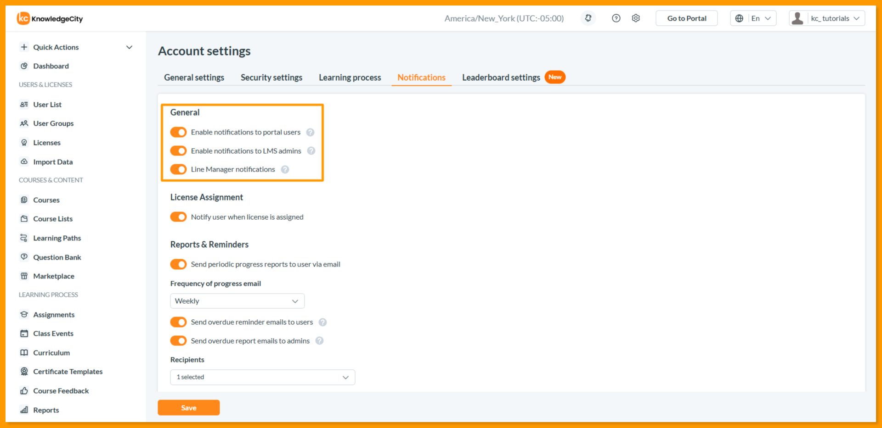This screenshot has width=882, height=428.
Task: Click the Class Events calendar icon
Action: (x=24, y=334)
